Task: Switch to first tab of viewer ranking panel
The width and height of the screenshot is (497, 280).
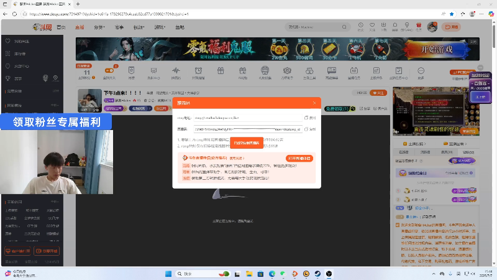Action: [403, 152]
